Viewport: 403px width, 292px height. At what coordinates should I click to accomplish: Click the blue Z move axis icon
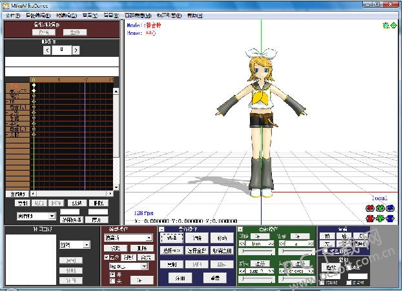390,218
